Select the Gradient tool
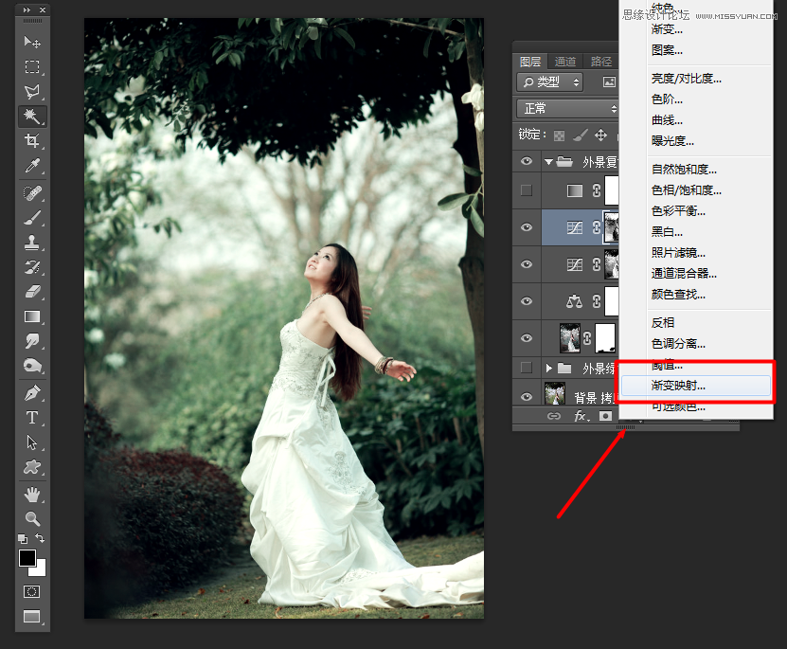 click(32, 316)
